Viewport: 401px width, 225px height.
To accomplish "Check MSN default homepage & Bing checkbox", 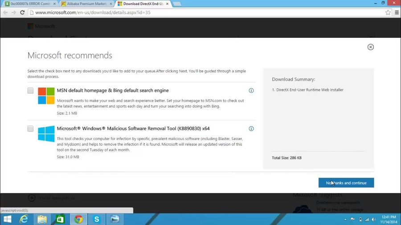I will tap(30, 91).
